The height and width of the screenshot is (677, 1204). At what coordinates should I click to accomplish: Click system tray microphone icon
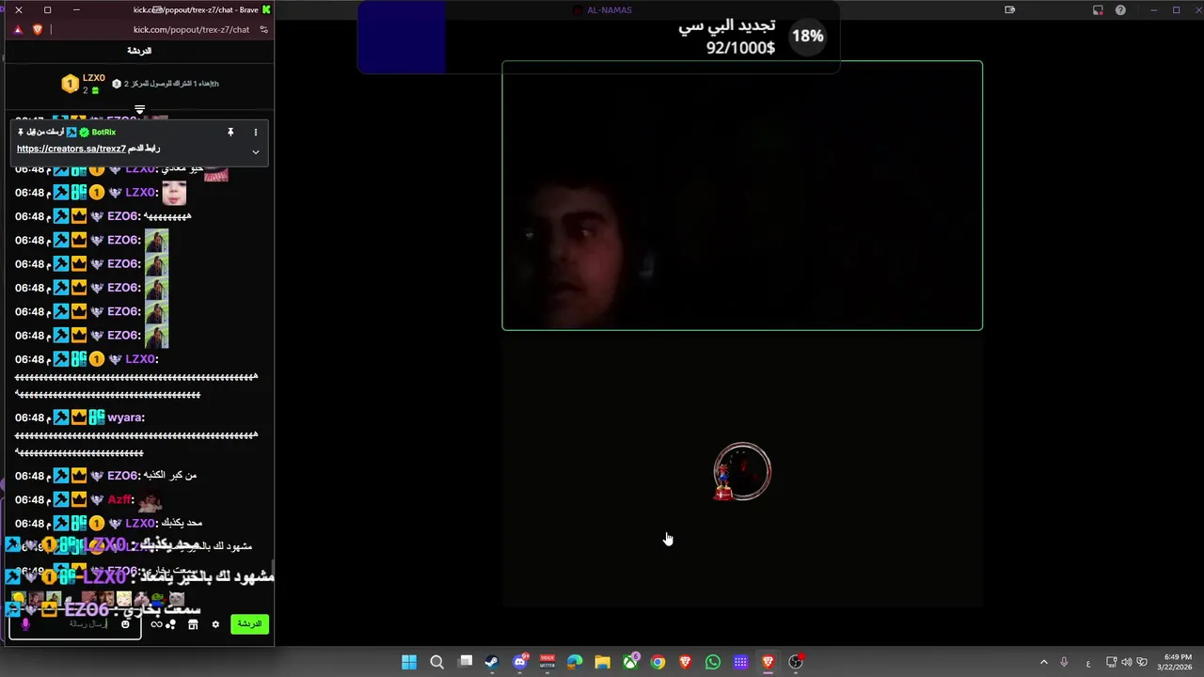point(1064,662)
